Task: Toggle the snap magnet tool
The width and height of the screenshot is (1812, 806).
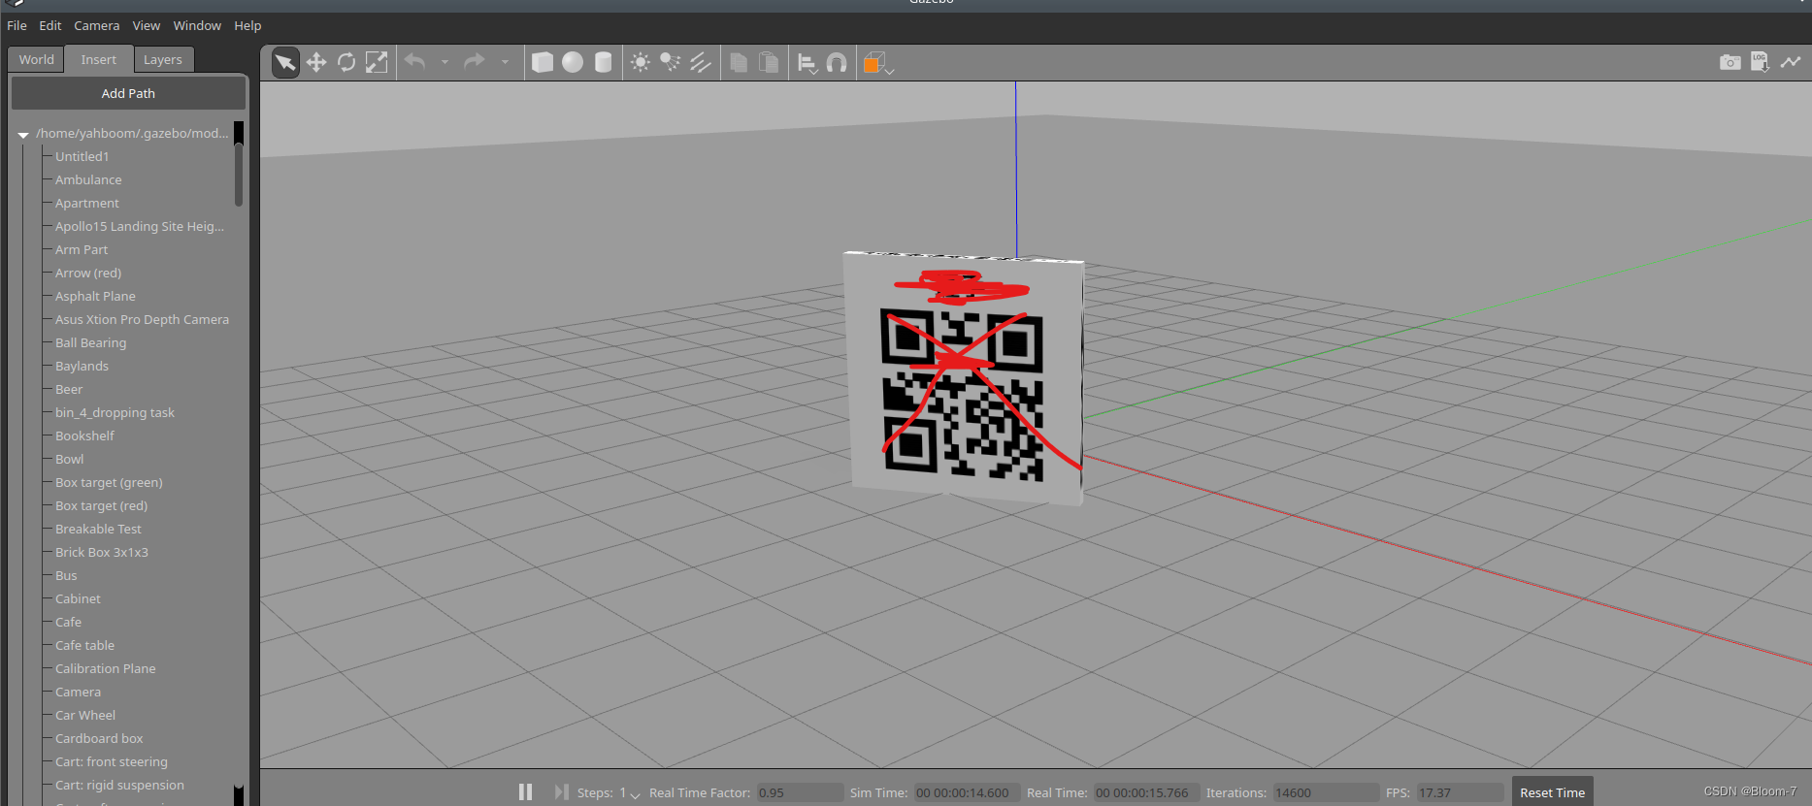Action: 837,63
